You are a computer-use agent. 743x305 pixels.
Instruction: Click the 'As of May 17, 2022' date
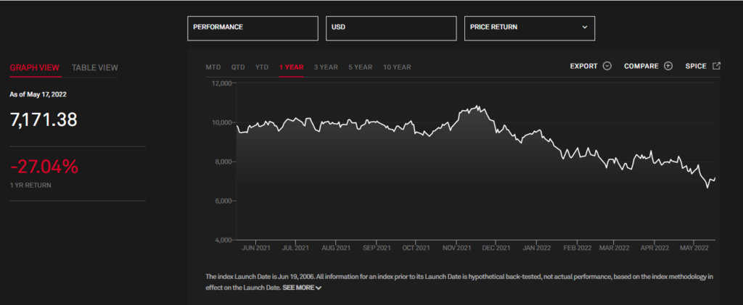pos(38,95)
